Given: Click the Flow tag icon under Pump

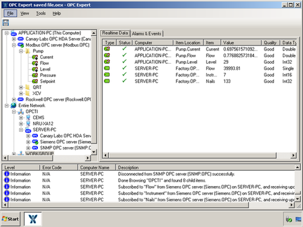Looking at the screenshot, I should pyautogui.click(x=35, y=63).
